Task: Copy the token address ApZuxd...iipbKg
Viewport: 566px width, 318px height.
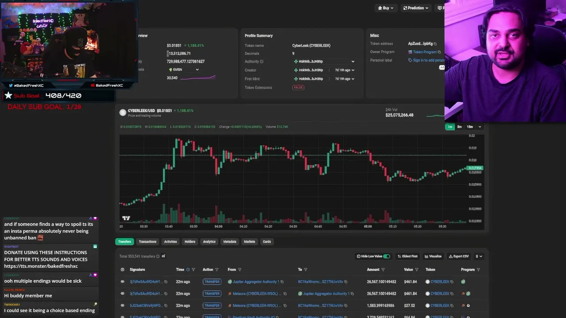Action: (x=435, y=44)
